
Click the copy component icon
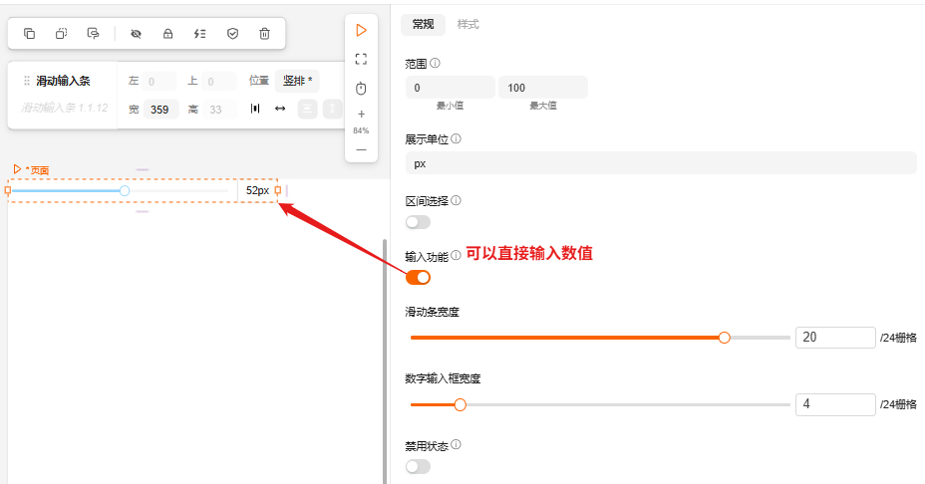tap(30, 34)
